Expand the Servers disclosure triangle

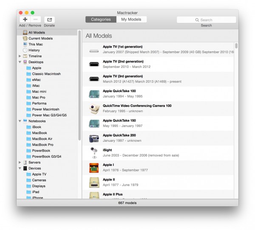pos(20,162)
